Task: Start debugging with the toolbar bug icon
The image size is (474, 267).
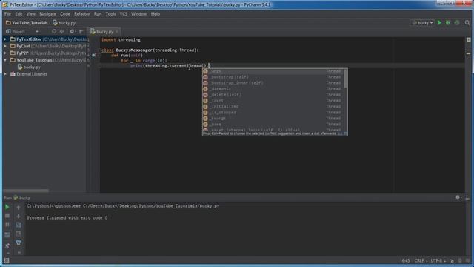Action: pos(448,23)
